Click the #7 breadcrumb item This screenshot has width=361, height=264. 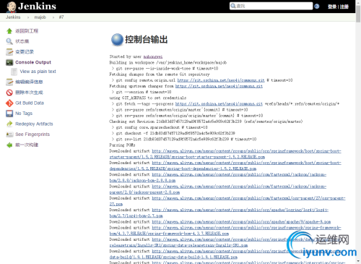pos(61,17)
